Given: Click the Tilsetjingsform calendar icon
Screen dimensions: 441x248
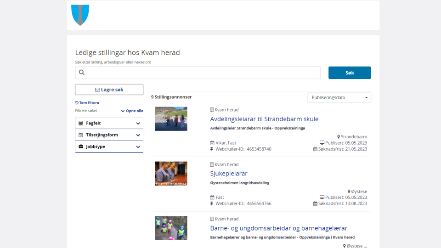Looking at the screenshot, I should (x=81, y=135).
